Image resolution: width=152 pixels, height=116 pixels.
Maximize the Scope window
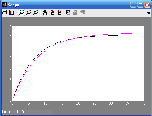point(140,5)
